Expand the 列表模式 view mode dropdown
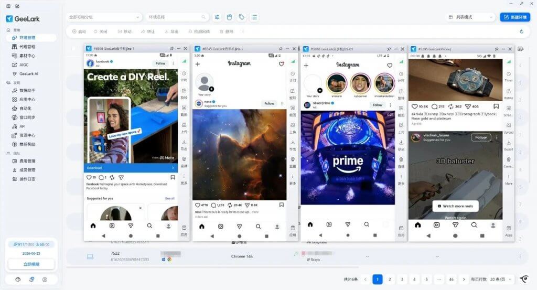The width and height of the screenshot is (537, 290). point(470,17)
